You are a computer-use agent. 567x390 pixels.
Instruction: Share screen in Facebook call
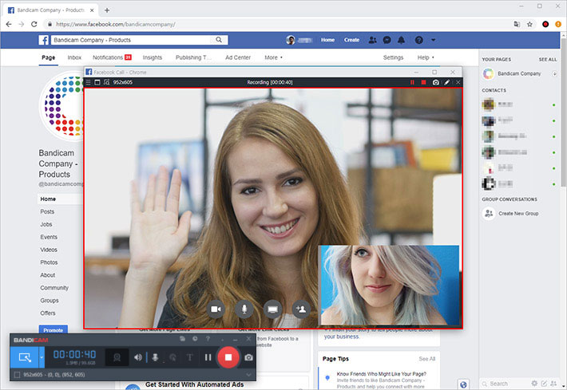click(x=272, y=308)
